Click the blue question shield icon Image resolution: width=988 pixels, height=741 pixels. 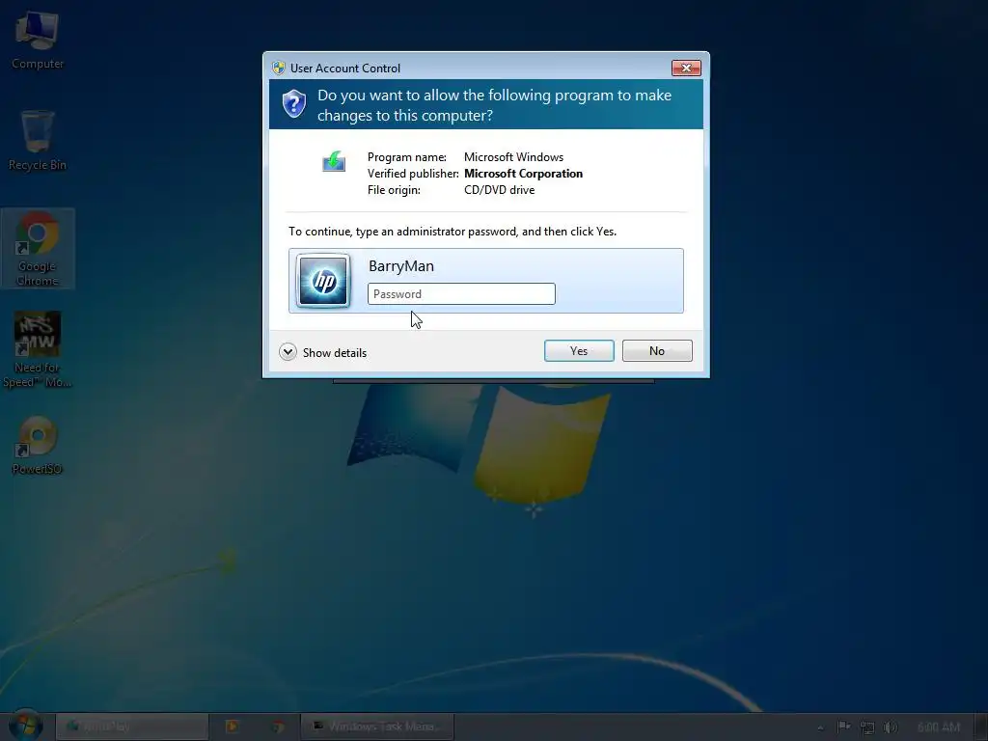point(293,103)
